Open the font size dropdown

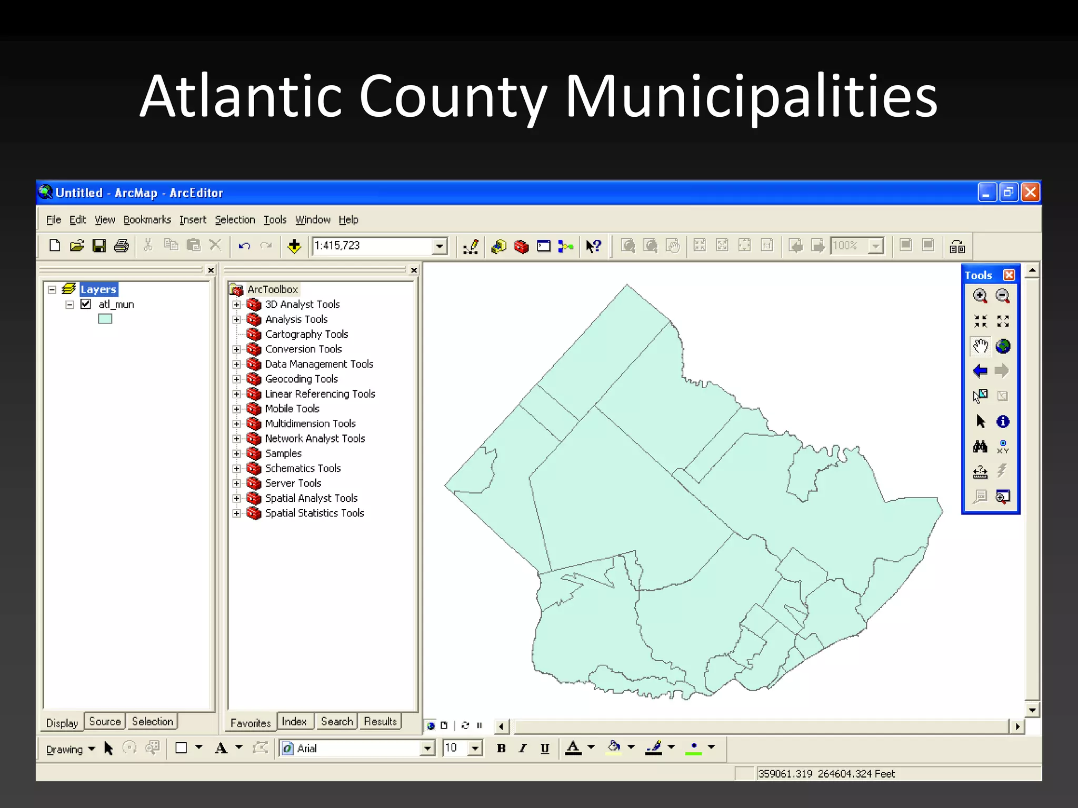(475, 748)
